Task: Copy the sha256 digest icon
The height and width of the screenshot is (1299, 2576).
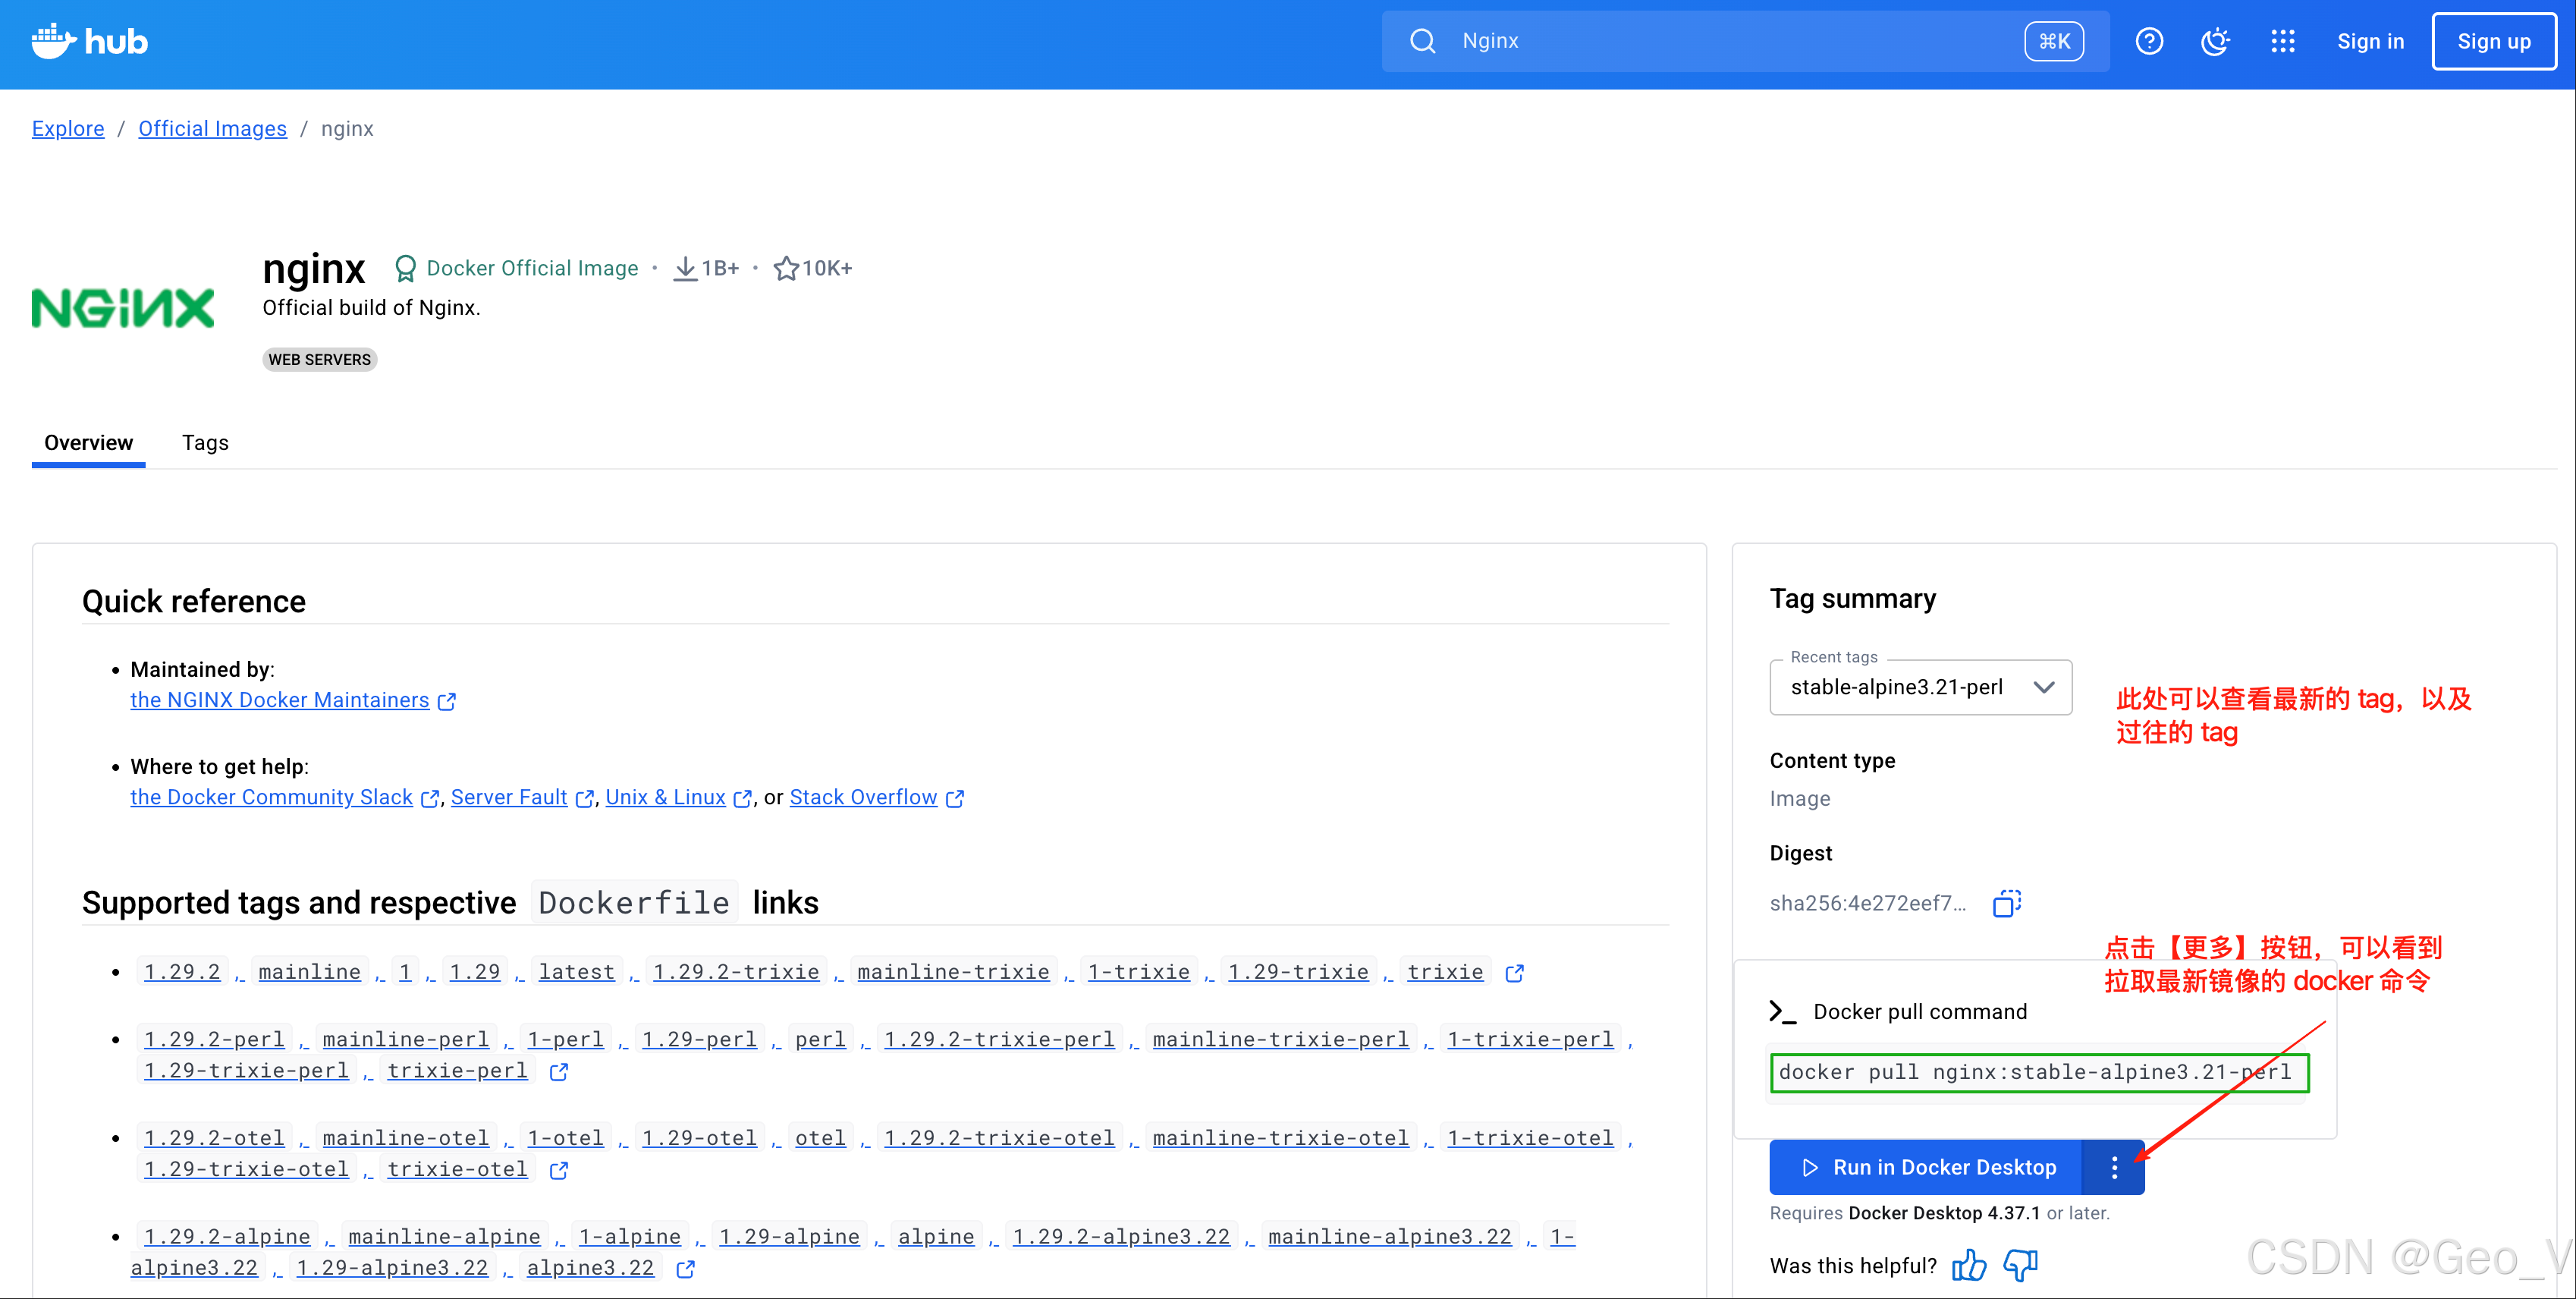Action: point(2006,903)
